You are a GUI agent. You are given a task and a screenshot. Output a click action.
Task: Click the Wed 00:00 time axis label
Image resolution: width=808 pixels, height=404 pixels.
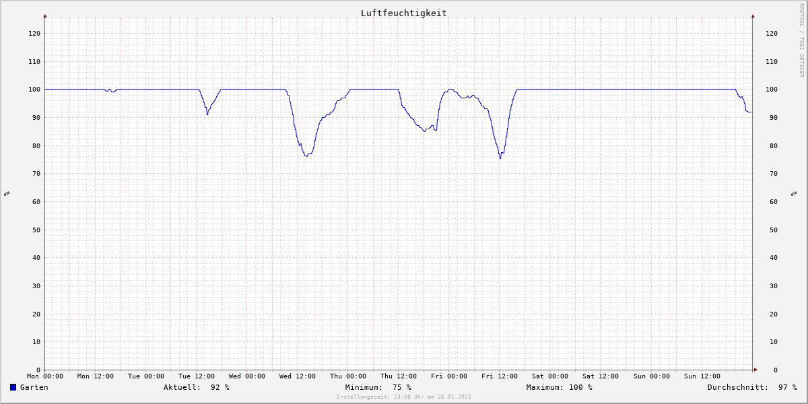247,376
